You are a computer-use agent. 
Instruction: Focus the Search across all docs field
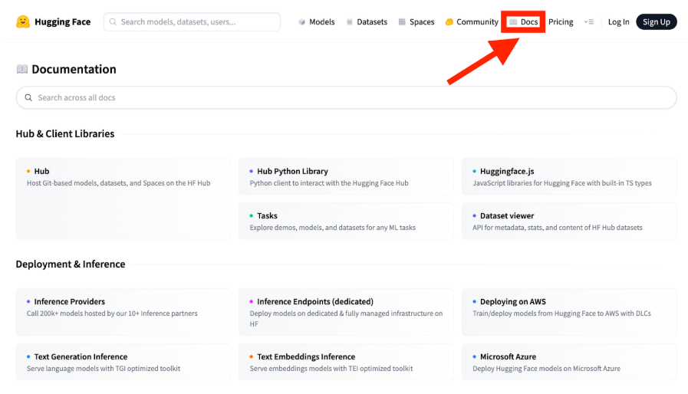(345, 98)
